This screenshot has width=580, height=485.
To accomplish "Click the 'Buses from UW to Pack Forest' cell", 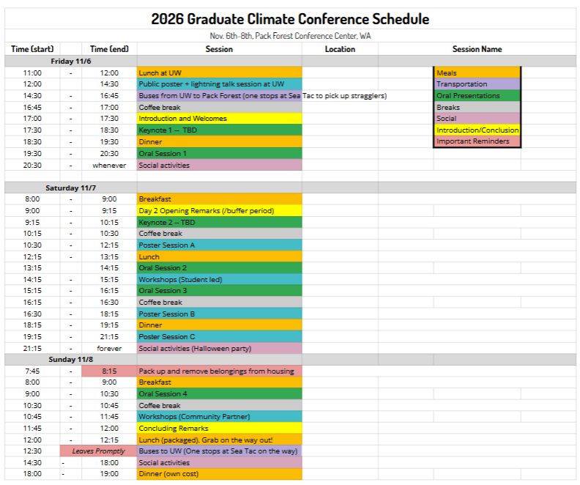I will point(220,95).
